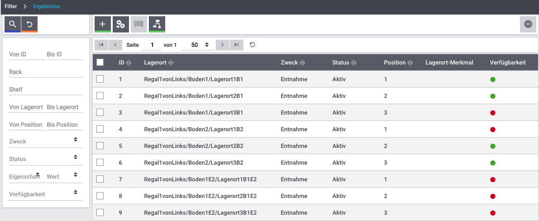Click the Bis ID input field
Screen dimensions: 539x221
tap(65, 55)
